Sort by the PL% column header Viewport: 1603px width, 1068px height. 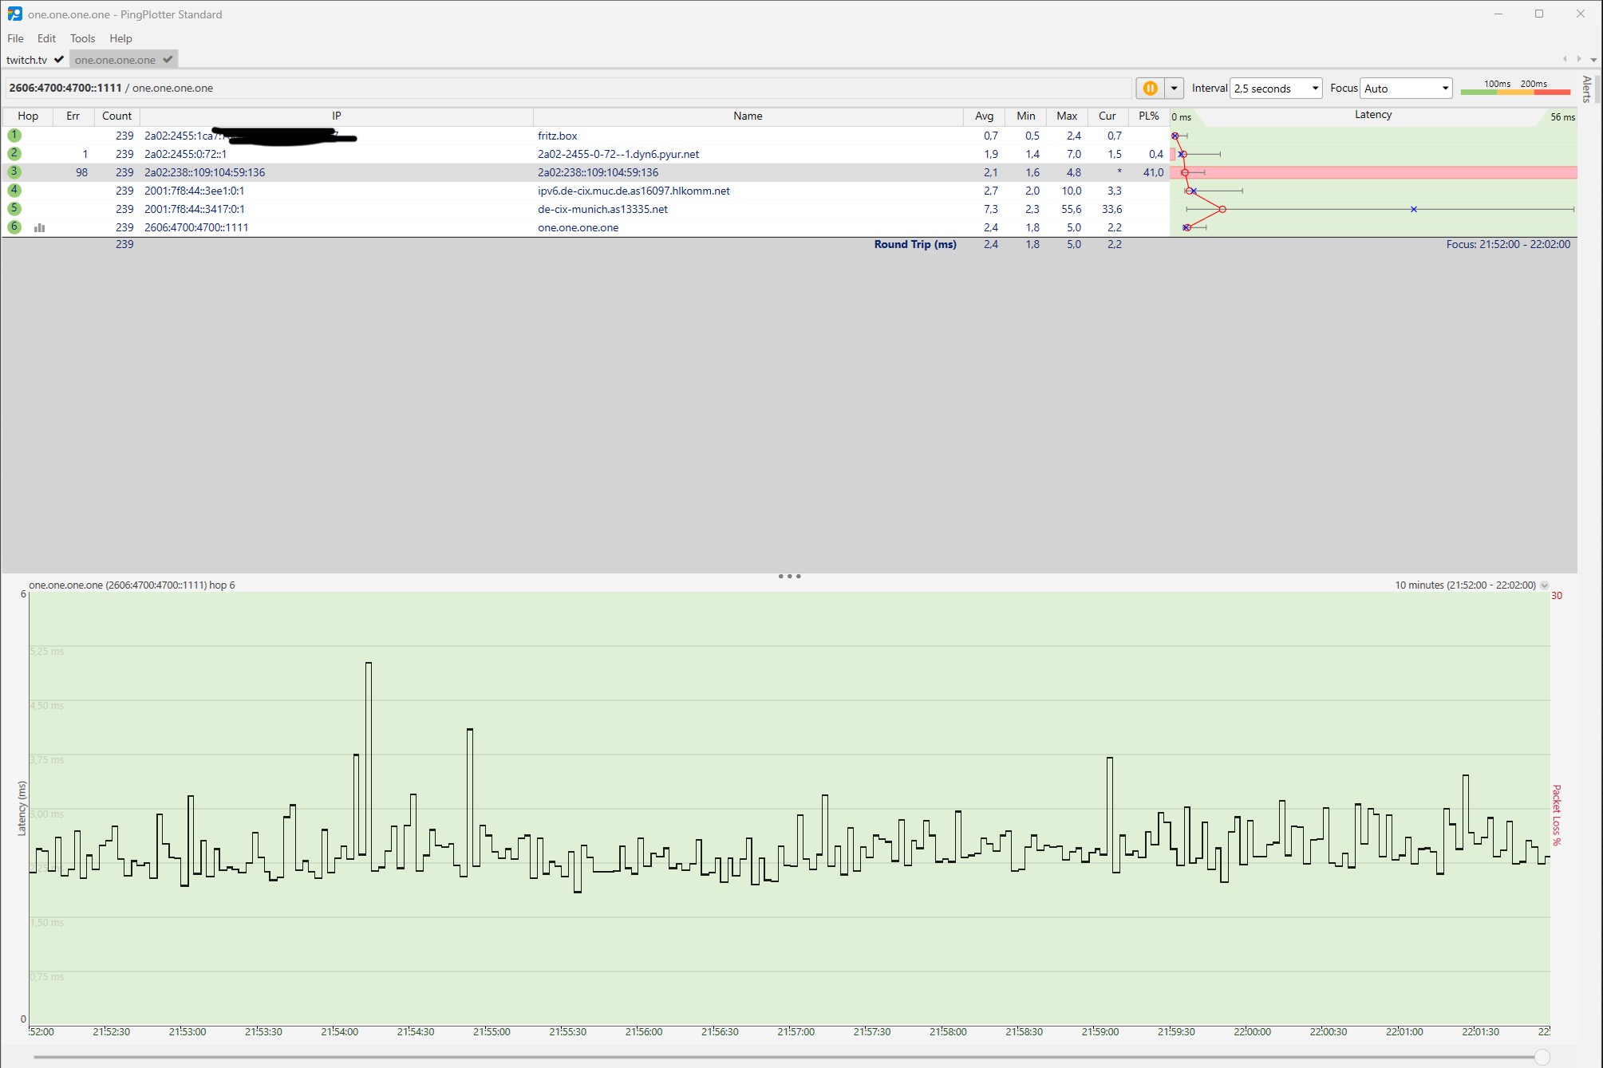[x=1148, y=116]
